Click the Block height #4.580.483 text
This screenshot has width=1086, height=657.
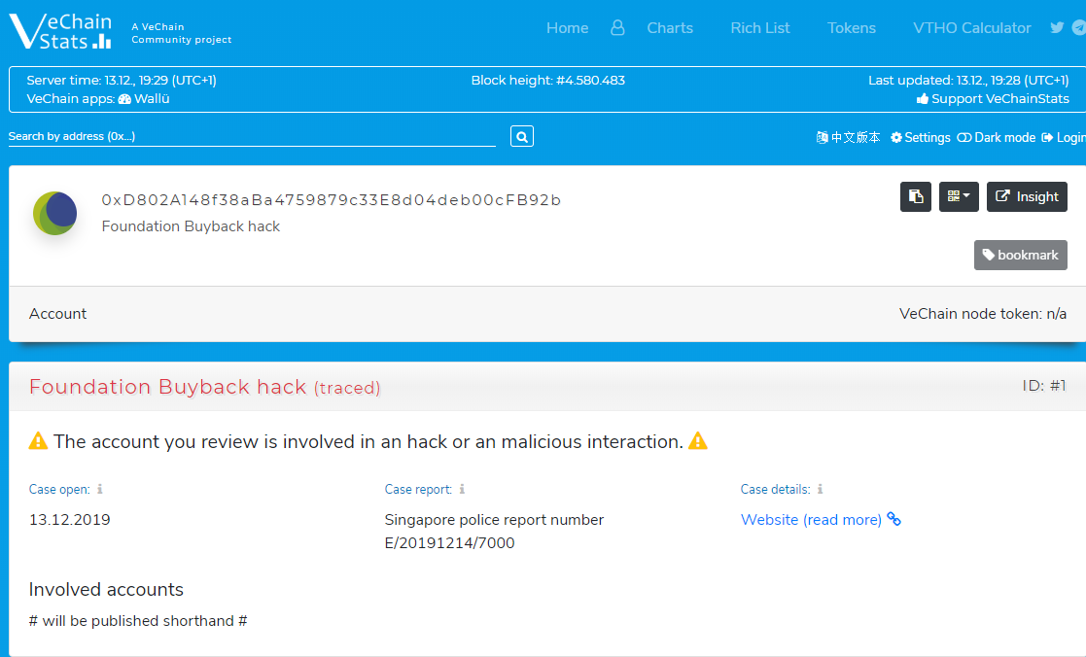click(547, 81)
